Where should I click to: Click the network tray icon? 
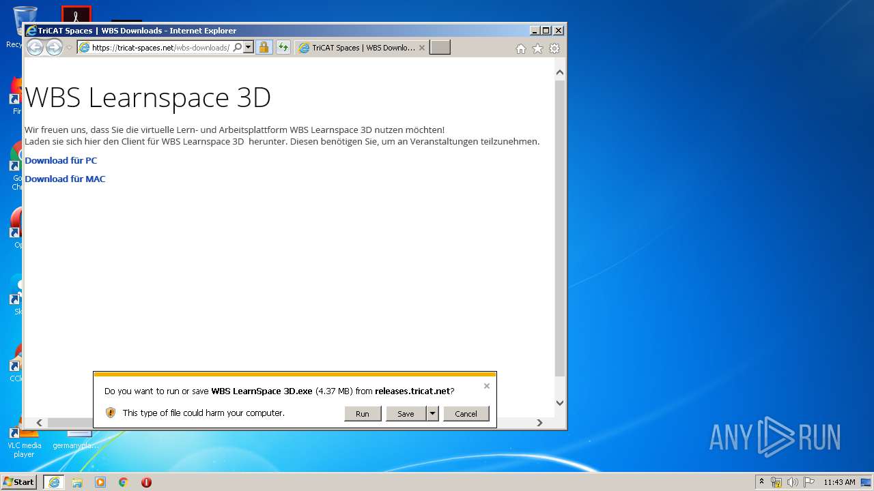[x=776, y=482]
